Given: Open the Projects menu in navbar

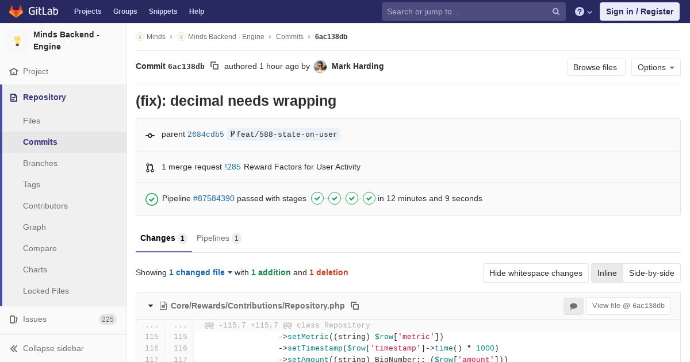Looking at the screenshot, I should [x=87, y=11].
